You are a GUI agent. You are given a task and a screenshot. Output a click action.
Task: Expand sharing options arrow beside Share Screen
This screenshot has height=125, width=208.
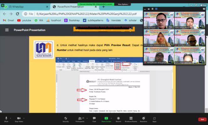[x=111, y=118]
